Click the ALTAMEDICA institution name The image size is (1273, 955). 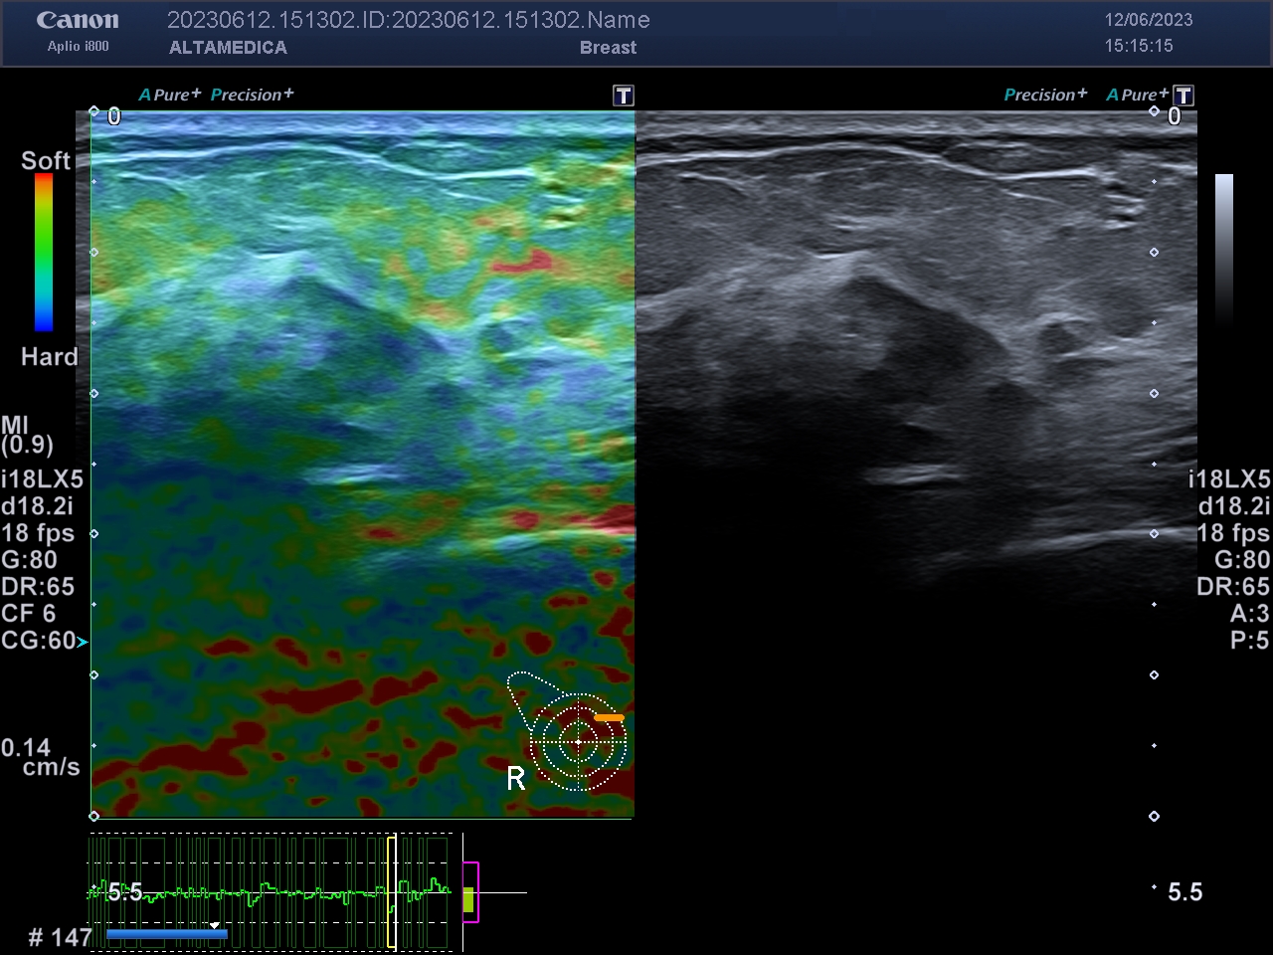pos(228,48)
